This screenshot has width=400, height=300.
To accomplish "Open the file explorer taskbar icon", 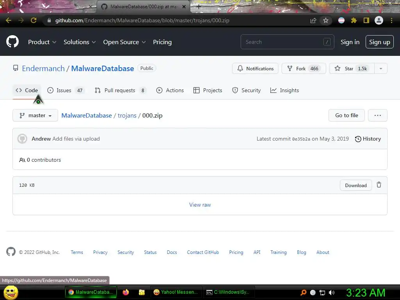I will coord(141,292).
